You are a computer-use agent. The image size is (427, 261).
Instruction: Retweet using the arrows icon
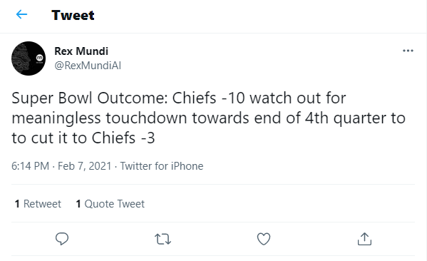tap(163, 239)
